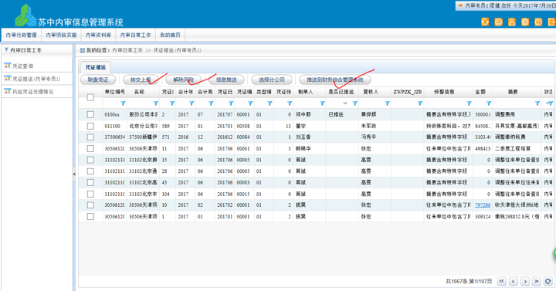Viewport: 556px width, 291px height.
Task: Go to last page pagination icon
Action: tap(537, 281)
